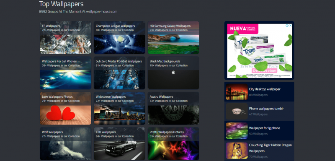Open Phone wallpapers tumblr sidebar link

266,109
